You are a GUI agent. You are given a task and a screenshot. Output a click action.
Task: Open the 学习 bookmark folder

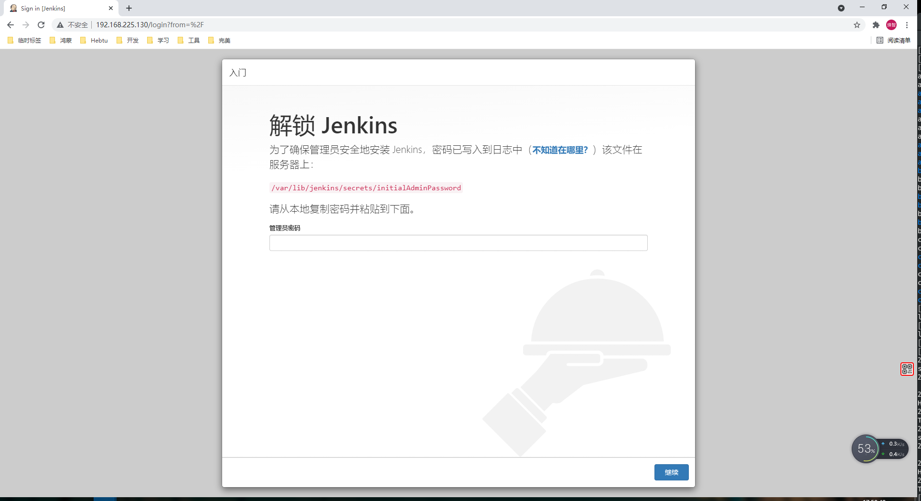pos(158,40)
